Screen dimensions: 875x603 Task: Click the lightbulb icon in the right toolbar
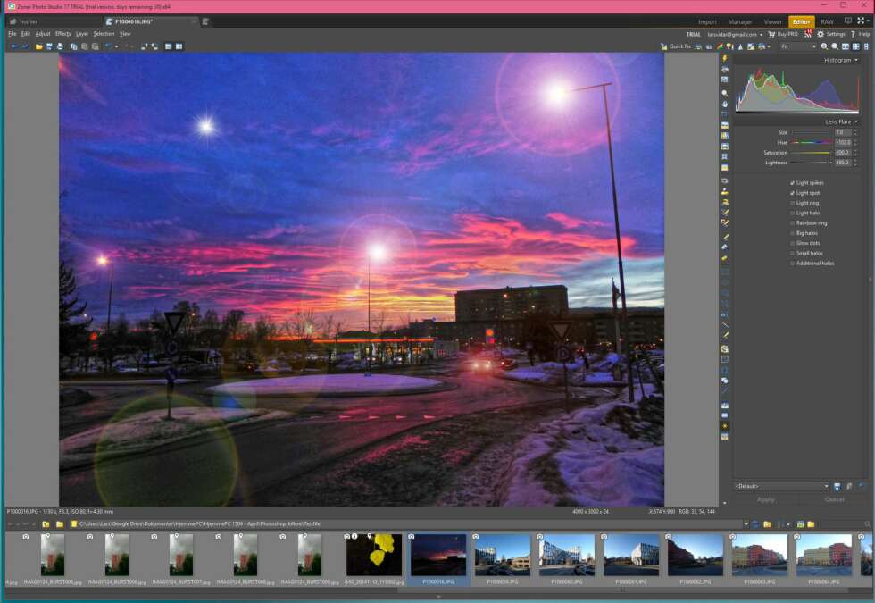pos(730,46)
